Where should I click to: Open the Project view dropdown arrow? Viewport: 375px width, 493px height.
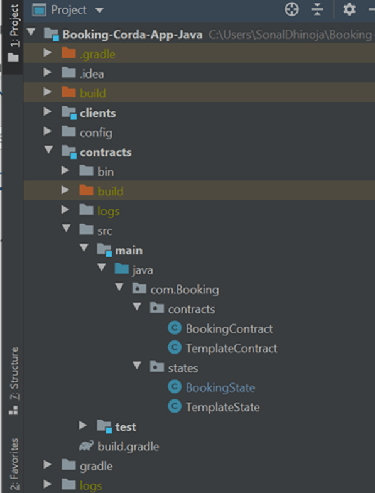pyautogui.click(x=99, y=11)
